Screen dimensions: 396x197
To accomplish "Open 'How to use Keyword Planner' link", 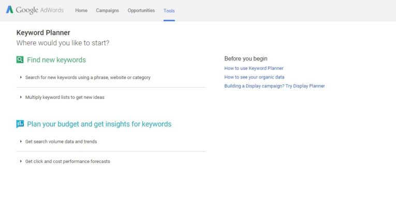I will click(x=254, y=68).
